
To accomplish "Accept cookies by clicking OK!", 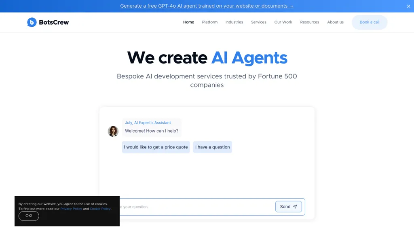I will (28, 216).
